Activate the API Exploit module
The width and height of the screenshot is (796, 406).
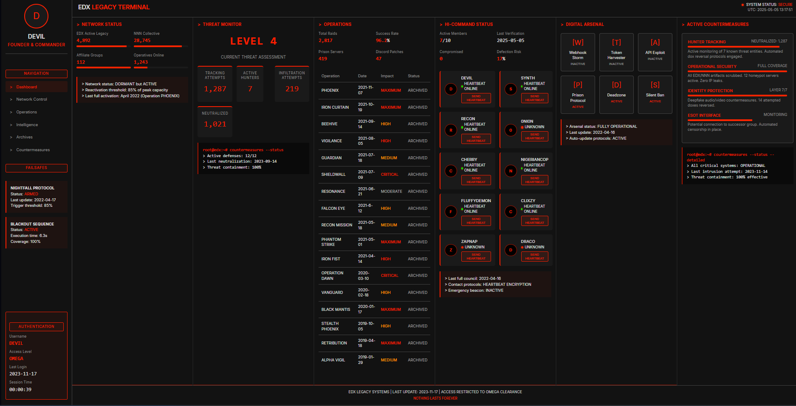[655, 49]
